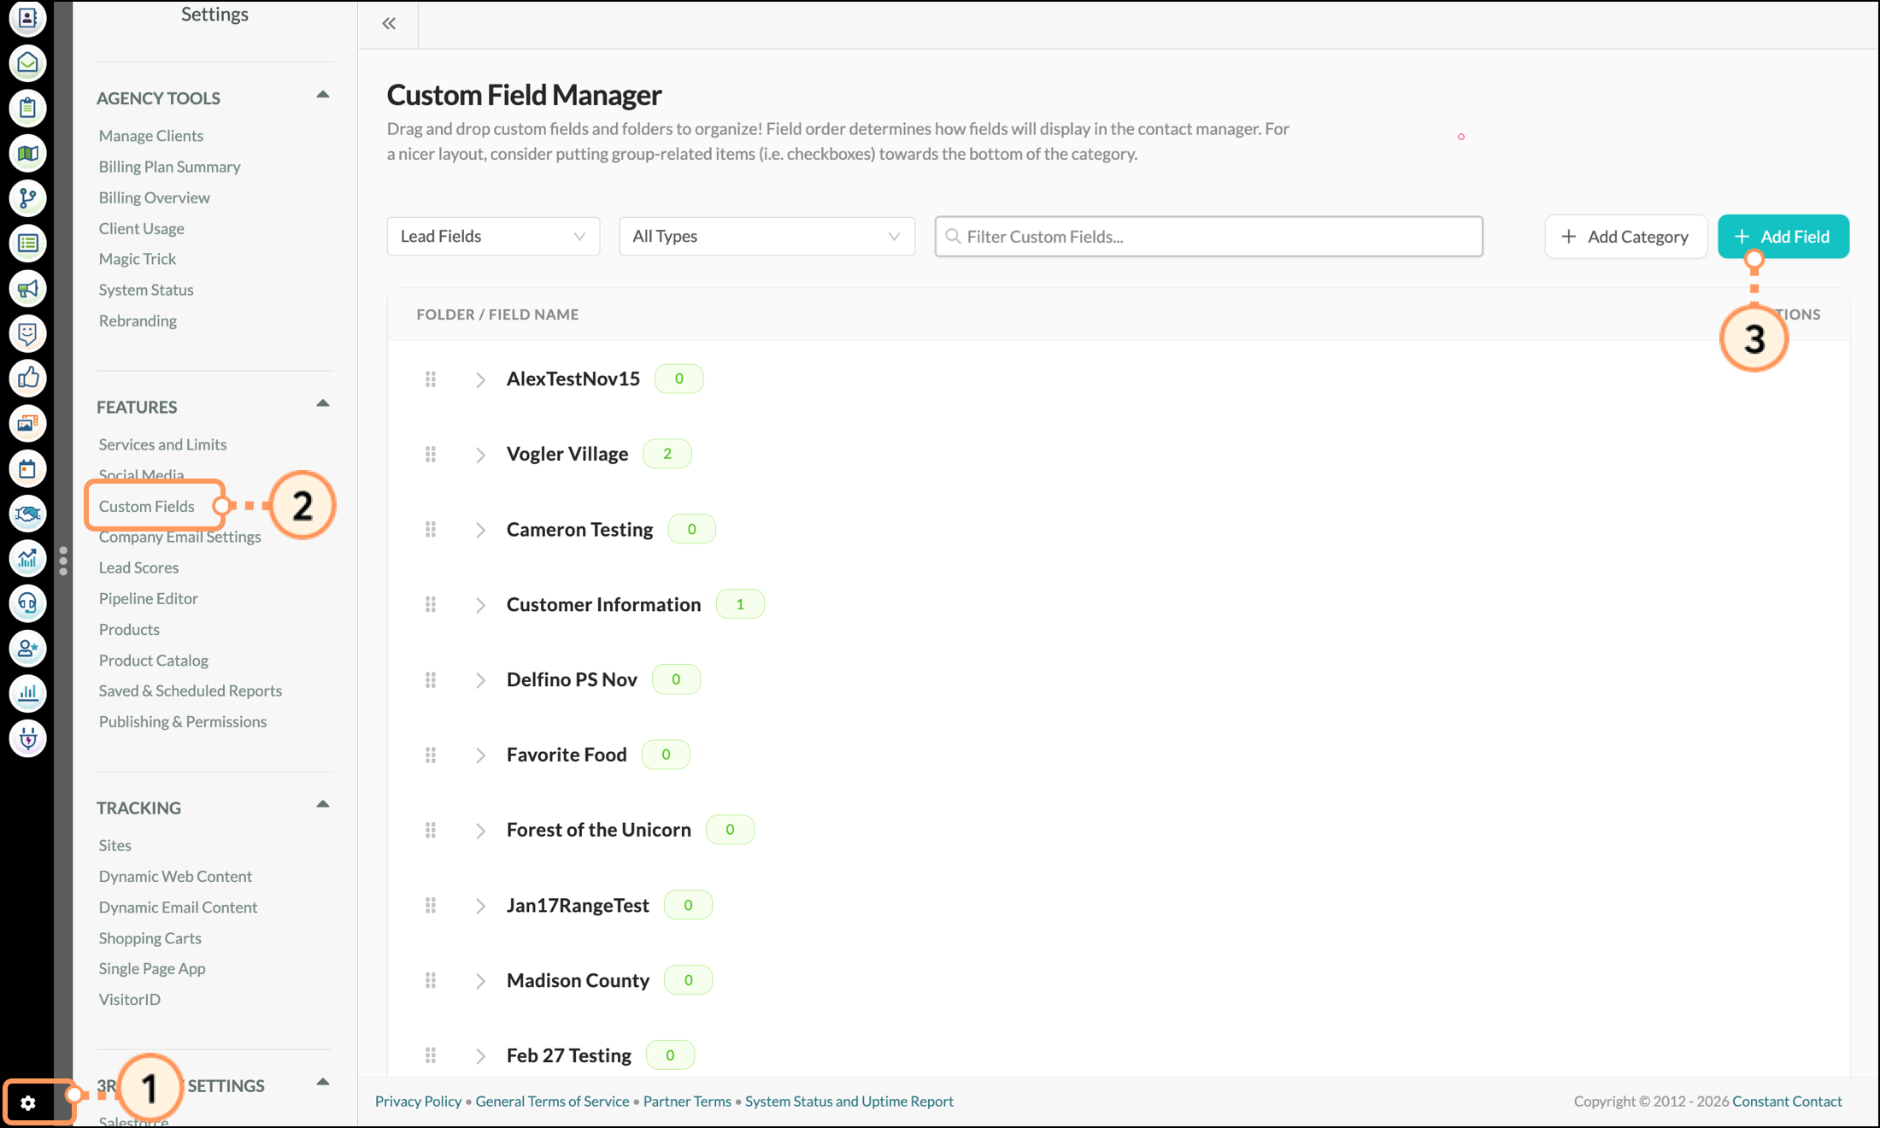Screen dimensions: 1880x1128
Task: Collapse the Agency Tools section
Action: pyautogui.click(x=323, y=95)
